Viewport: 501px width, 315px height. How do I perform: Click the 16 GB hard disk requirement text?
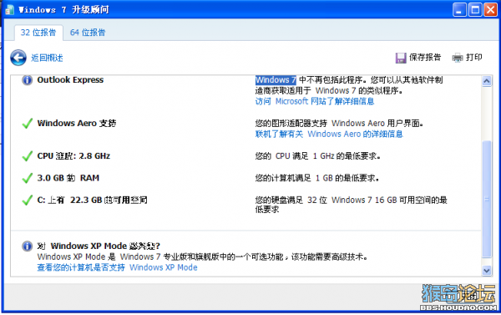[352, 205]
